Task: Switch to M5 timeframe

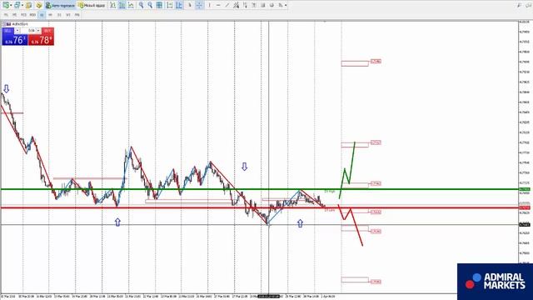Action: click(14, 15)
